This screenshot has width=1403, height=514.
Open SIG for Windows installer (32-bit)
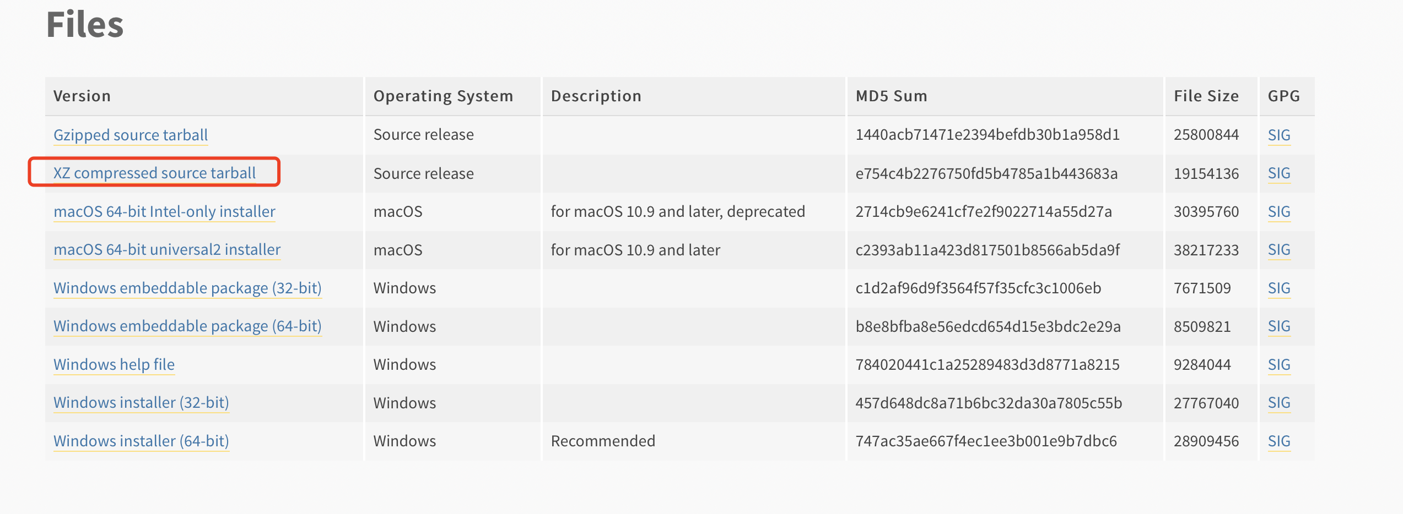tap(1279, 402)
